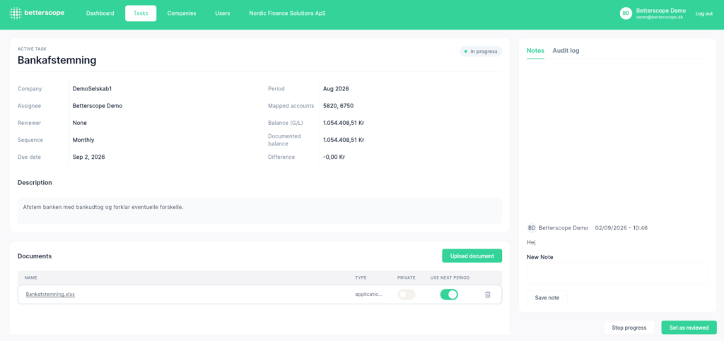
Task: Click the Balance (G/L) amount
Action: pyautogui.click(x=344, y=123)
